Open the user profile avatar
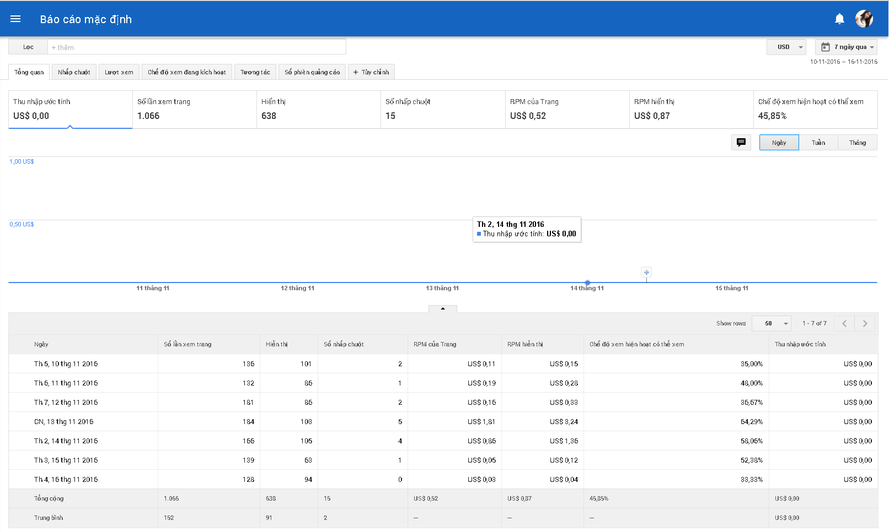The width and height of the screenshot is (889, 532). point(864,19)
